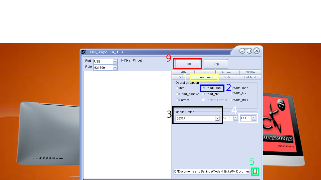
Task: Click the browse folder button beside the path
Action: pyautogui.click(x=255, y=171)
